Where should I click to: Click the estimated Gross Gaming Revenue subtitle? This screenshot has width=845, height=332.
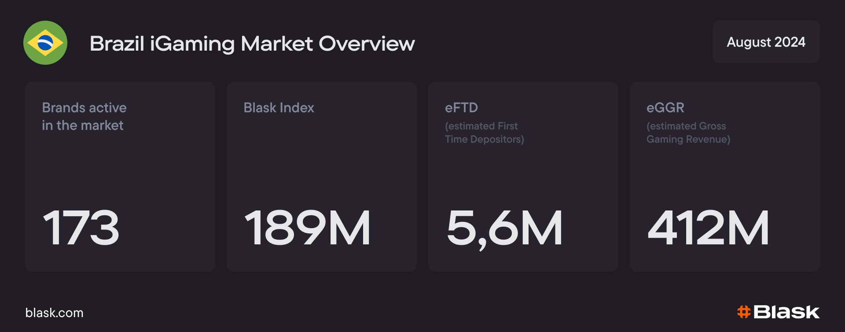click(x=688, y=133)
